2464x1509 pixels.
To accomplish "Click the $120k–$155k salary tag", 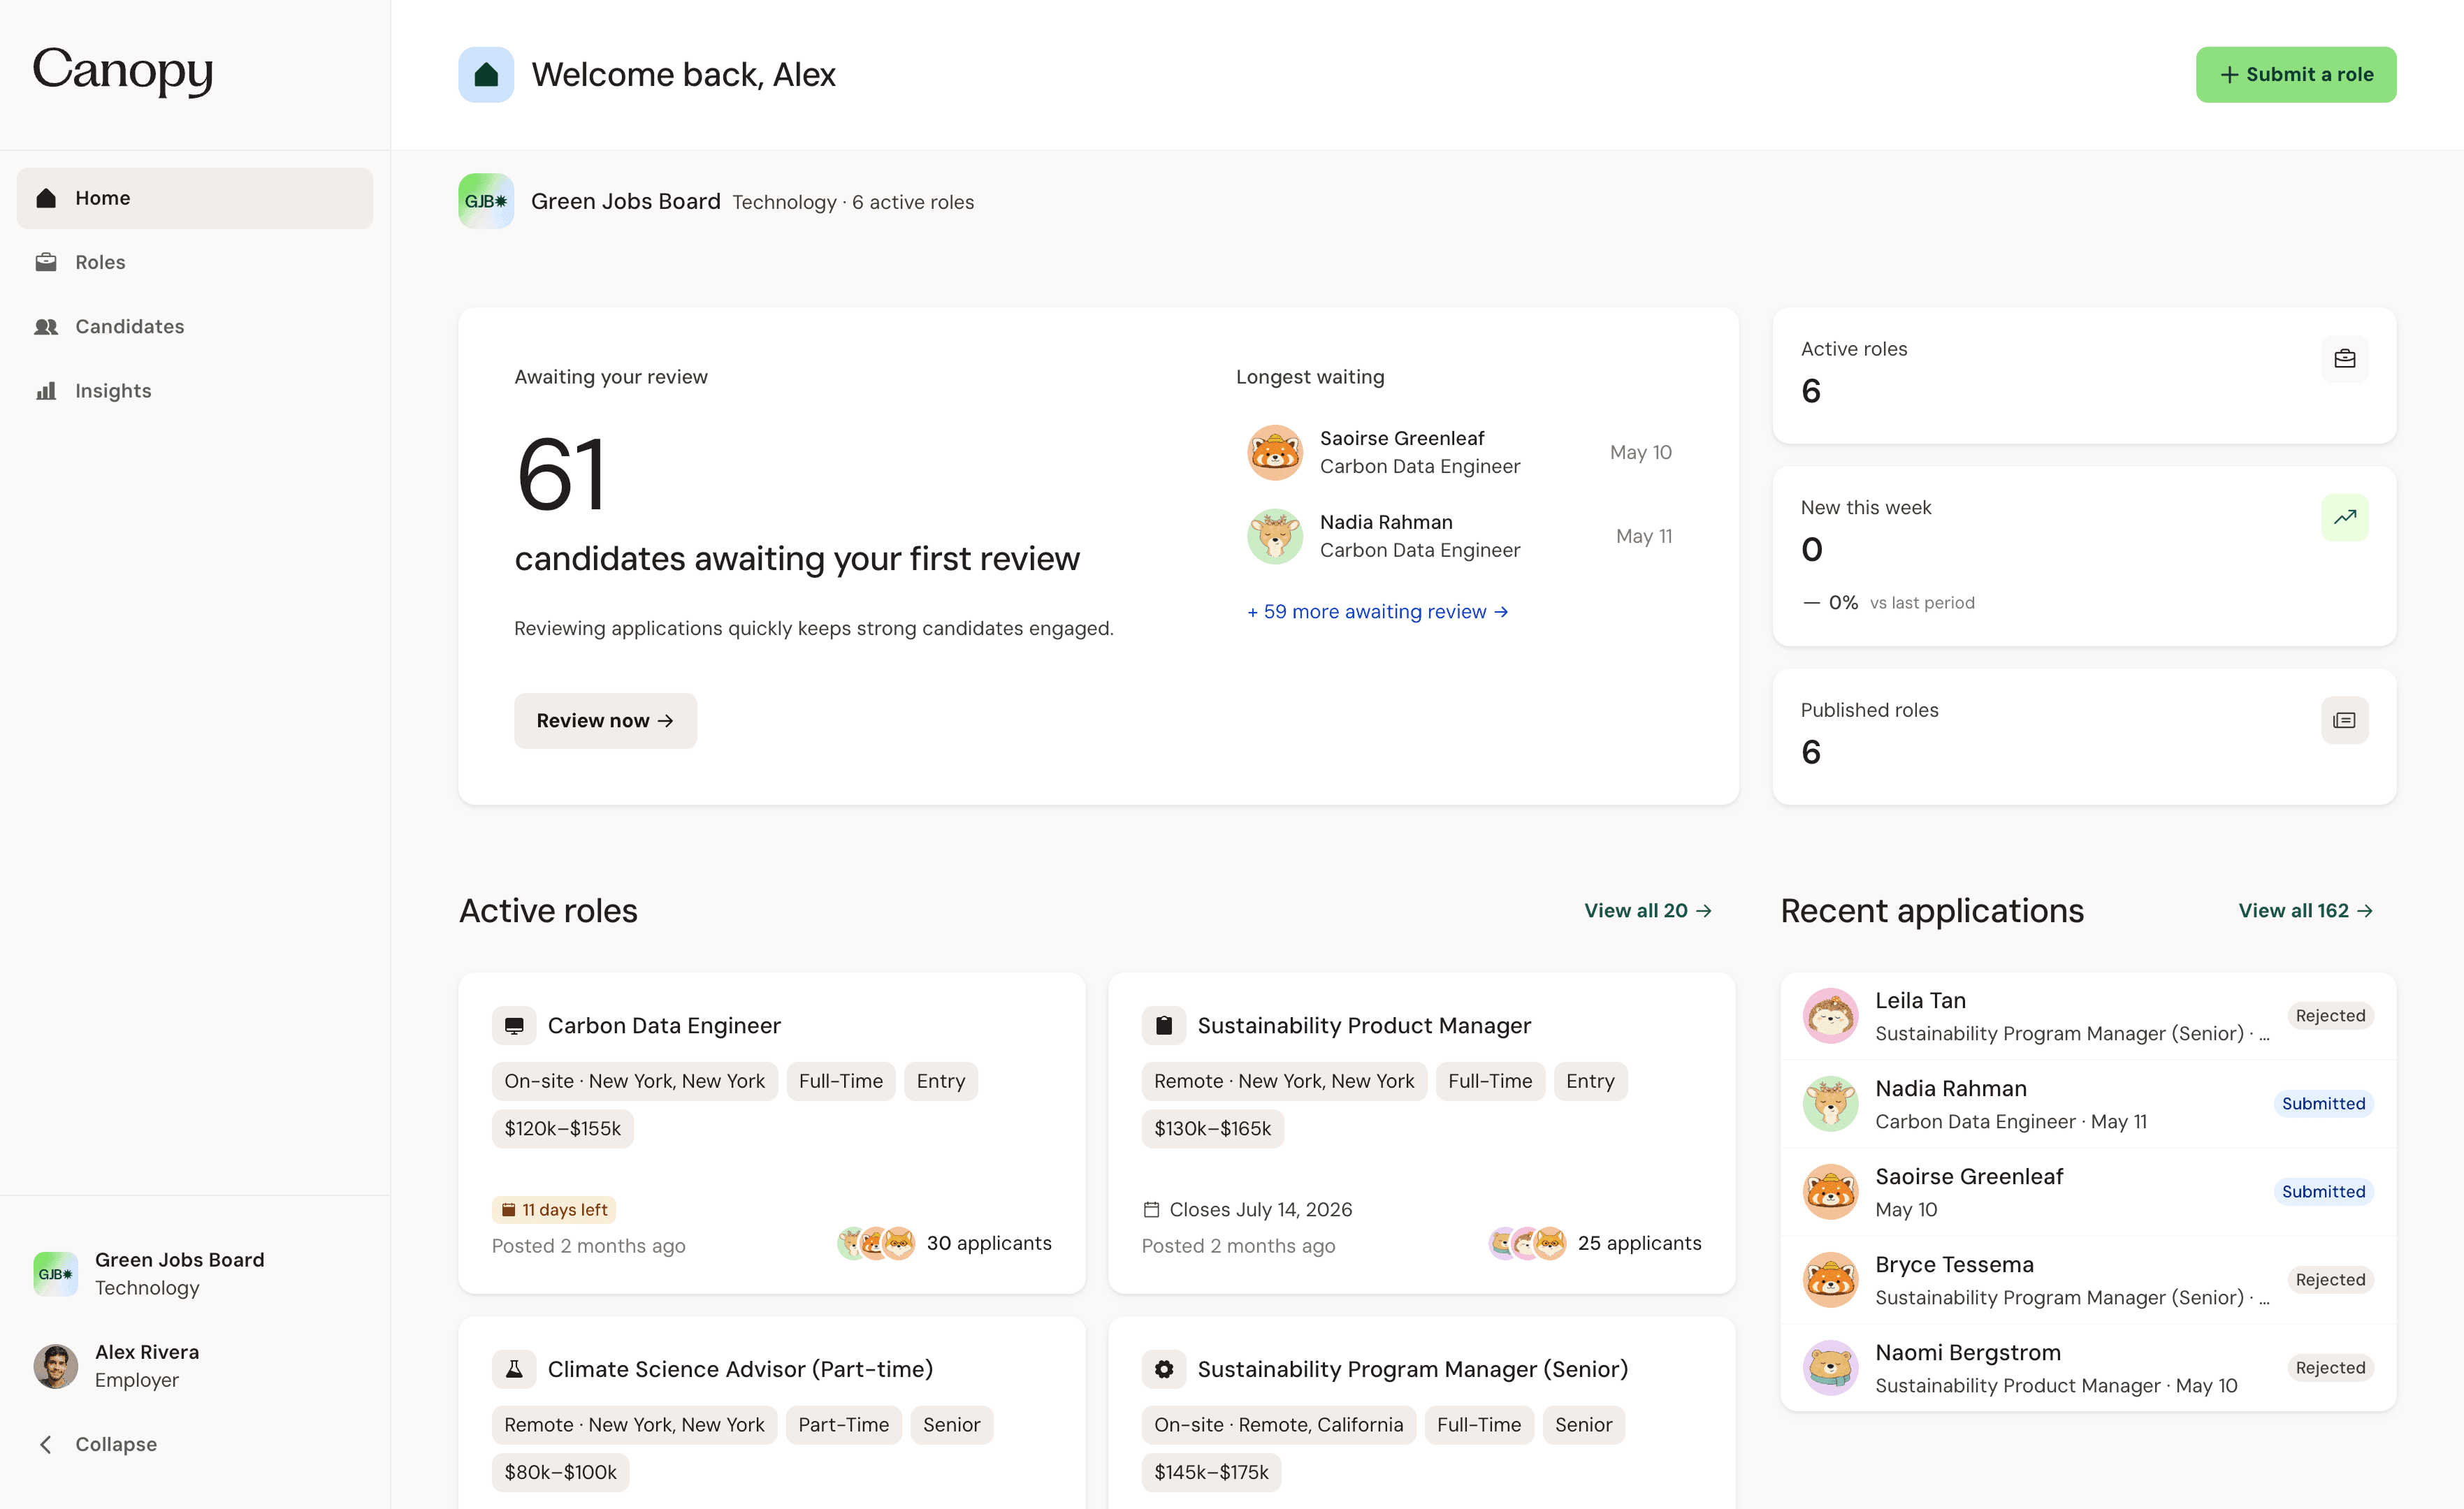I will (563, 1129).
